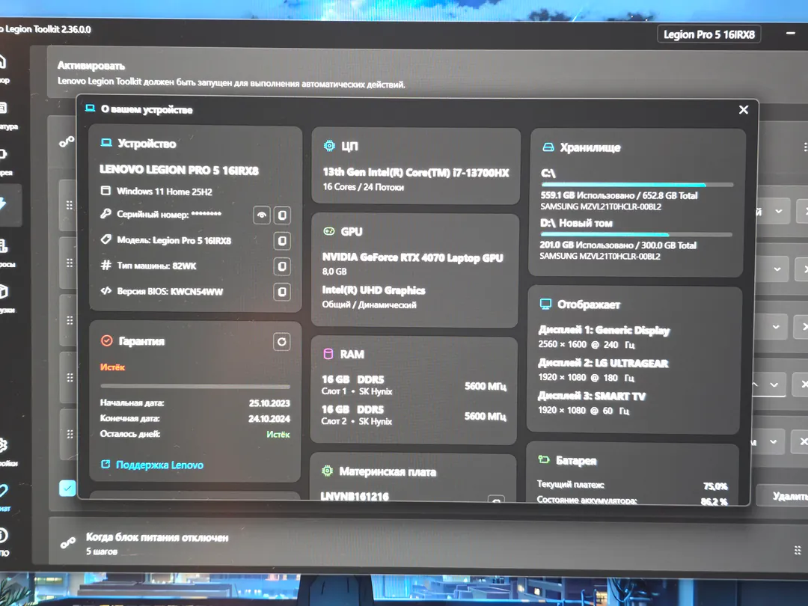Copy the BIOS version KWCN54WW

coord(282,292)
